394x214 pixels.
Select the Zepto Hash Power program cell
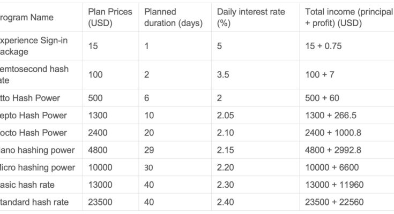33,116
